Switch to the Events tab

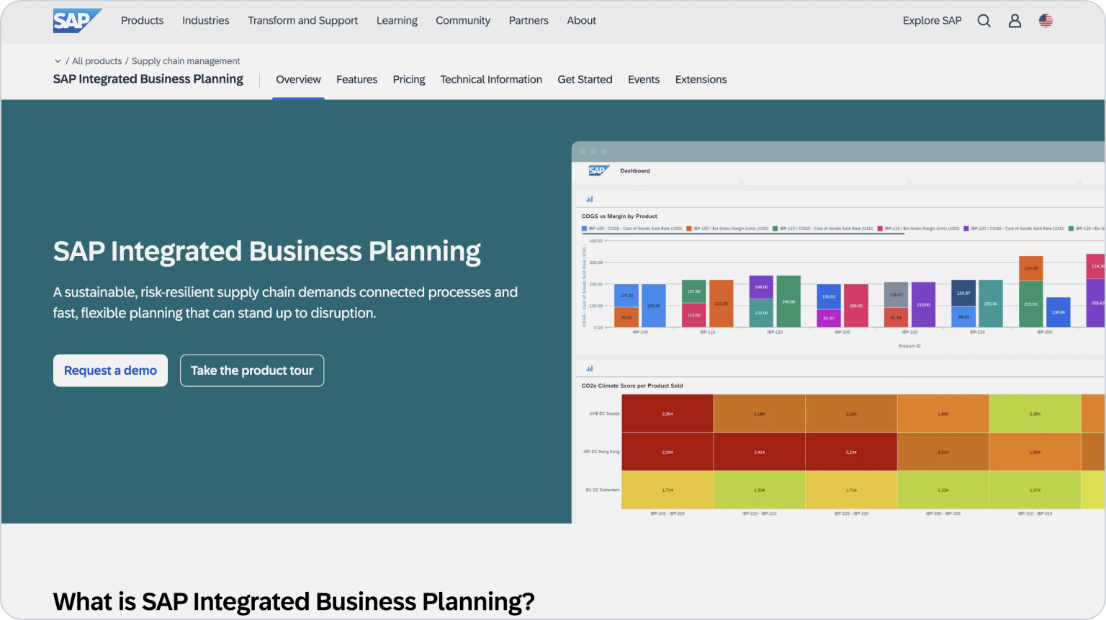pyautogui.click(x=644, y=79)
